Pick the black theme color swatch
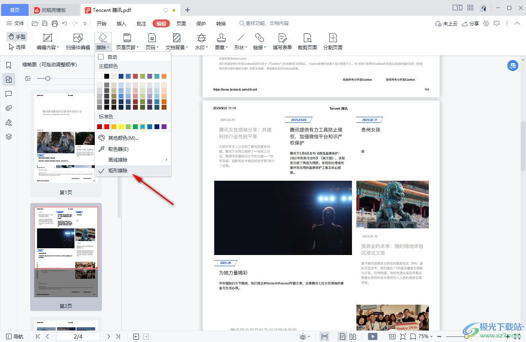The height and width of the screenshot is (342, 526). click(x=107, y=76)
